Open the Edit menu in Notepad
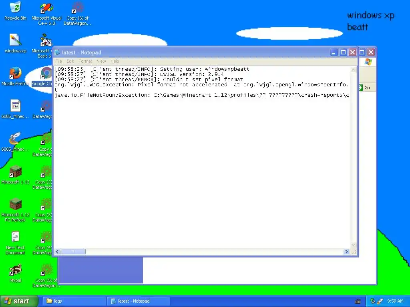The height and width of the screenshot is (307, 410). point(70,61)
